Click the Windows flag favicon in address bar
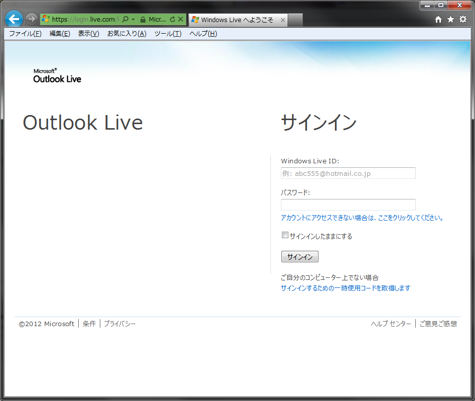 point(46,19)
